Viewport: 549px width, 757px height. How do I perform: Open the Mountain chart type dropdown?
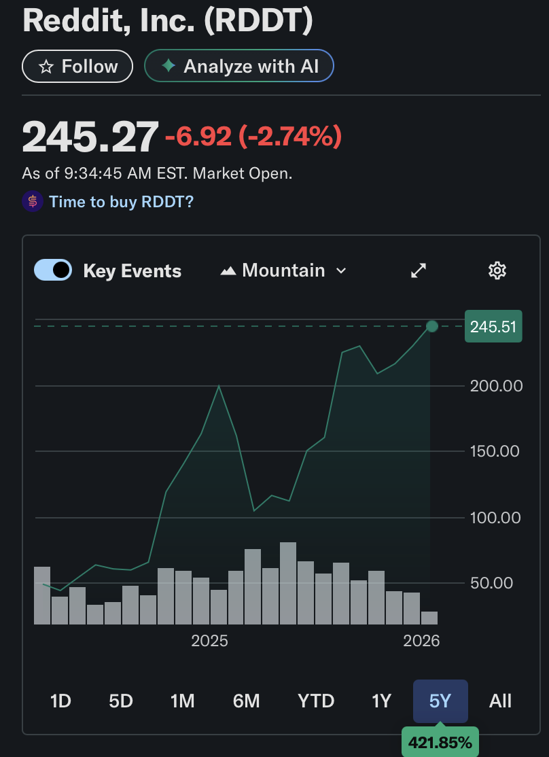click(283, 270)
